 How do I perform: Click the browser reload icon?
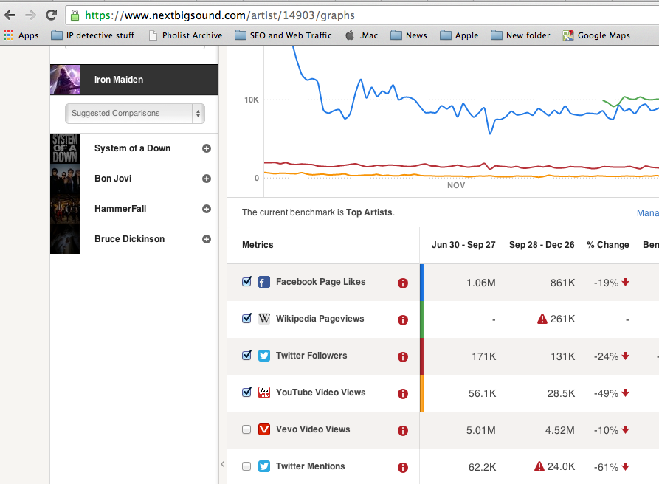[51, 15]
